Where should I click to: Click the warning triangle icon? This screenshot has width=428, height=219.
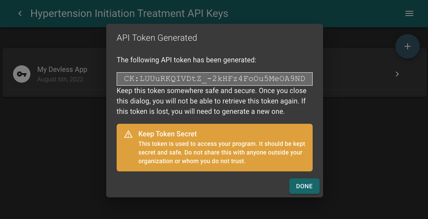tap(128, 135)
